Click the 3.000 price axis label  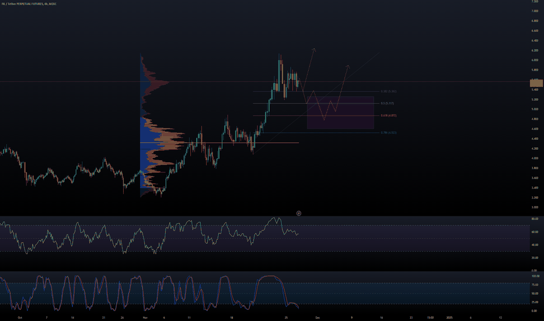[535, 207]
